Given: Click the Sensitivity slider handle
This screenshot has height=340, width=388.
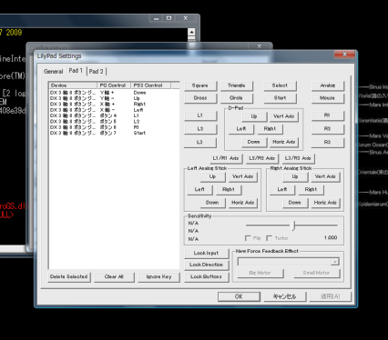Looking at the screenshot, I should (x=293, y=225).
